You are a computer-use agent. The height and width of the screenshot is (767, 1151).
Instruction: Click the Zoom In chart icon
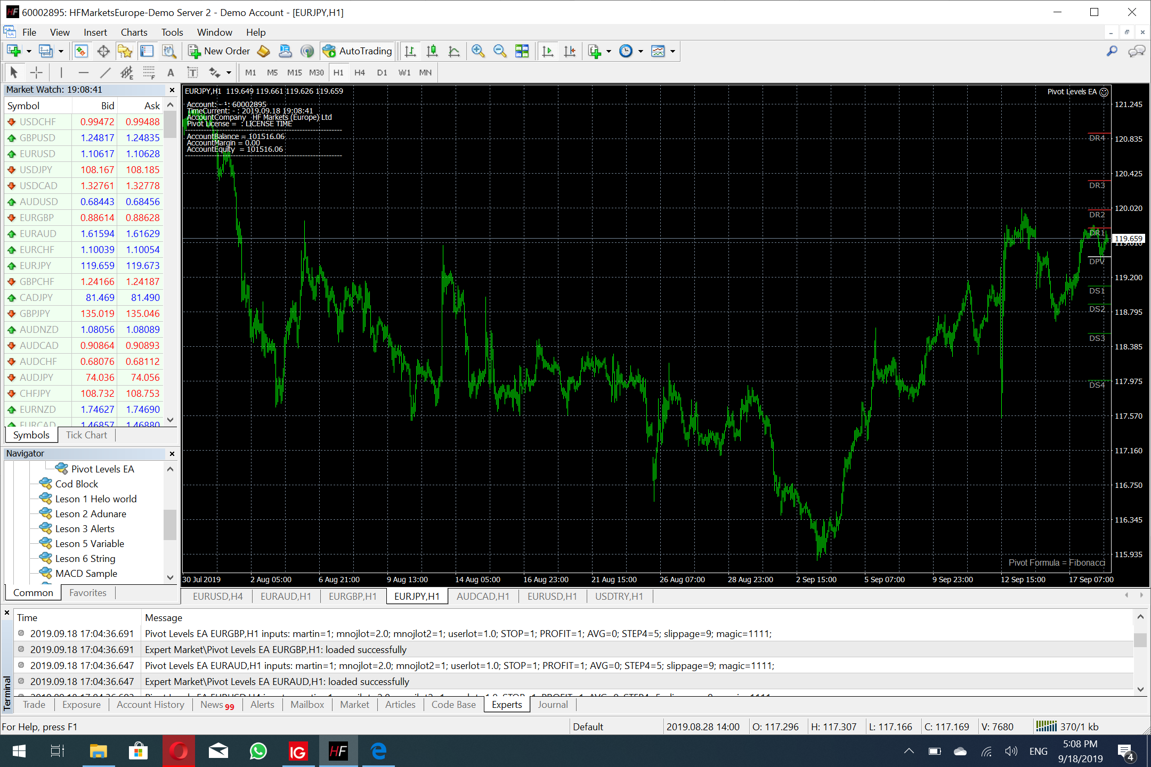pos(477,51)
